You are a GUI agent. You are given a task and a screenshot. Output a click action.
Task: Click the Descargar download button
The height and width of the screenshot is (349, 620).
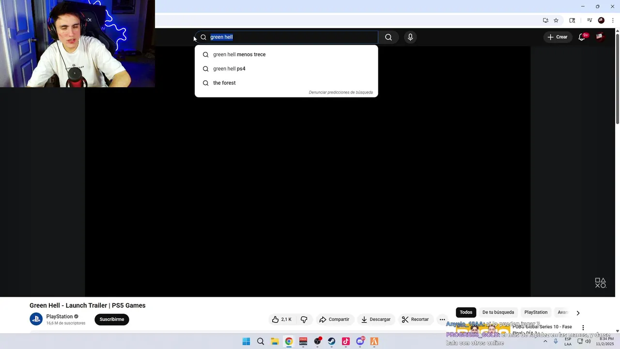pos(376,319)
